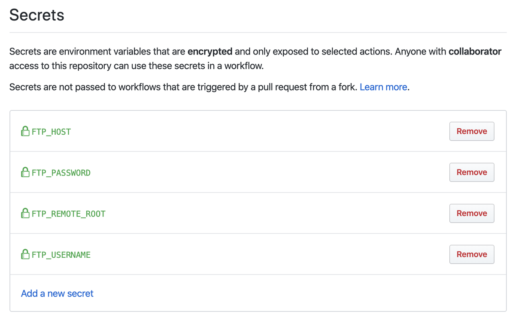515x320 pixels.
Task: Click the FTP_REMOTE_ROOT secret name
Action: [69, 214]
